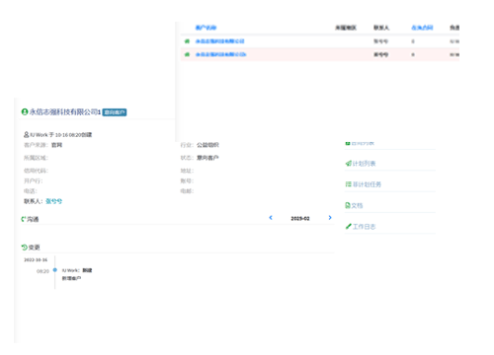Screen dimensions: 494x355
Task: Open contact link 张兮兮
Action: [53, 201]
